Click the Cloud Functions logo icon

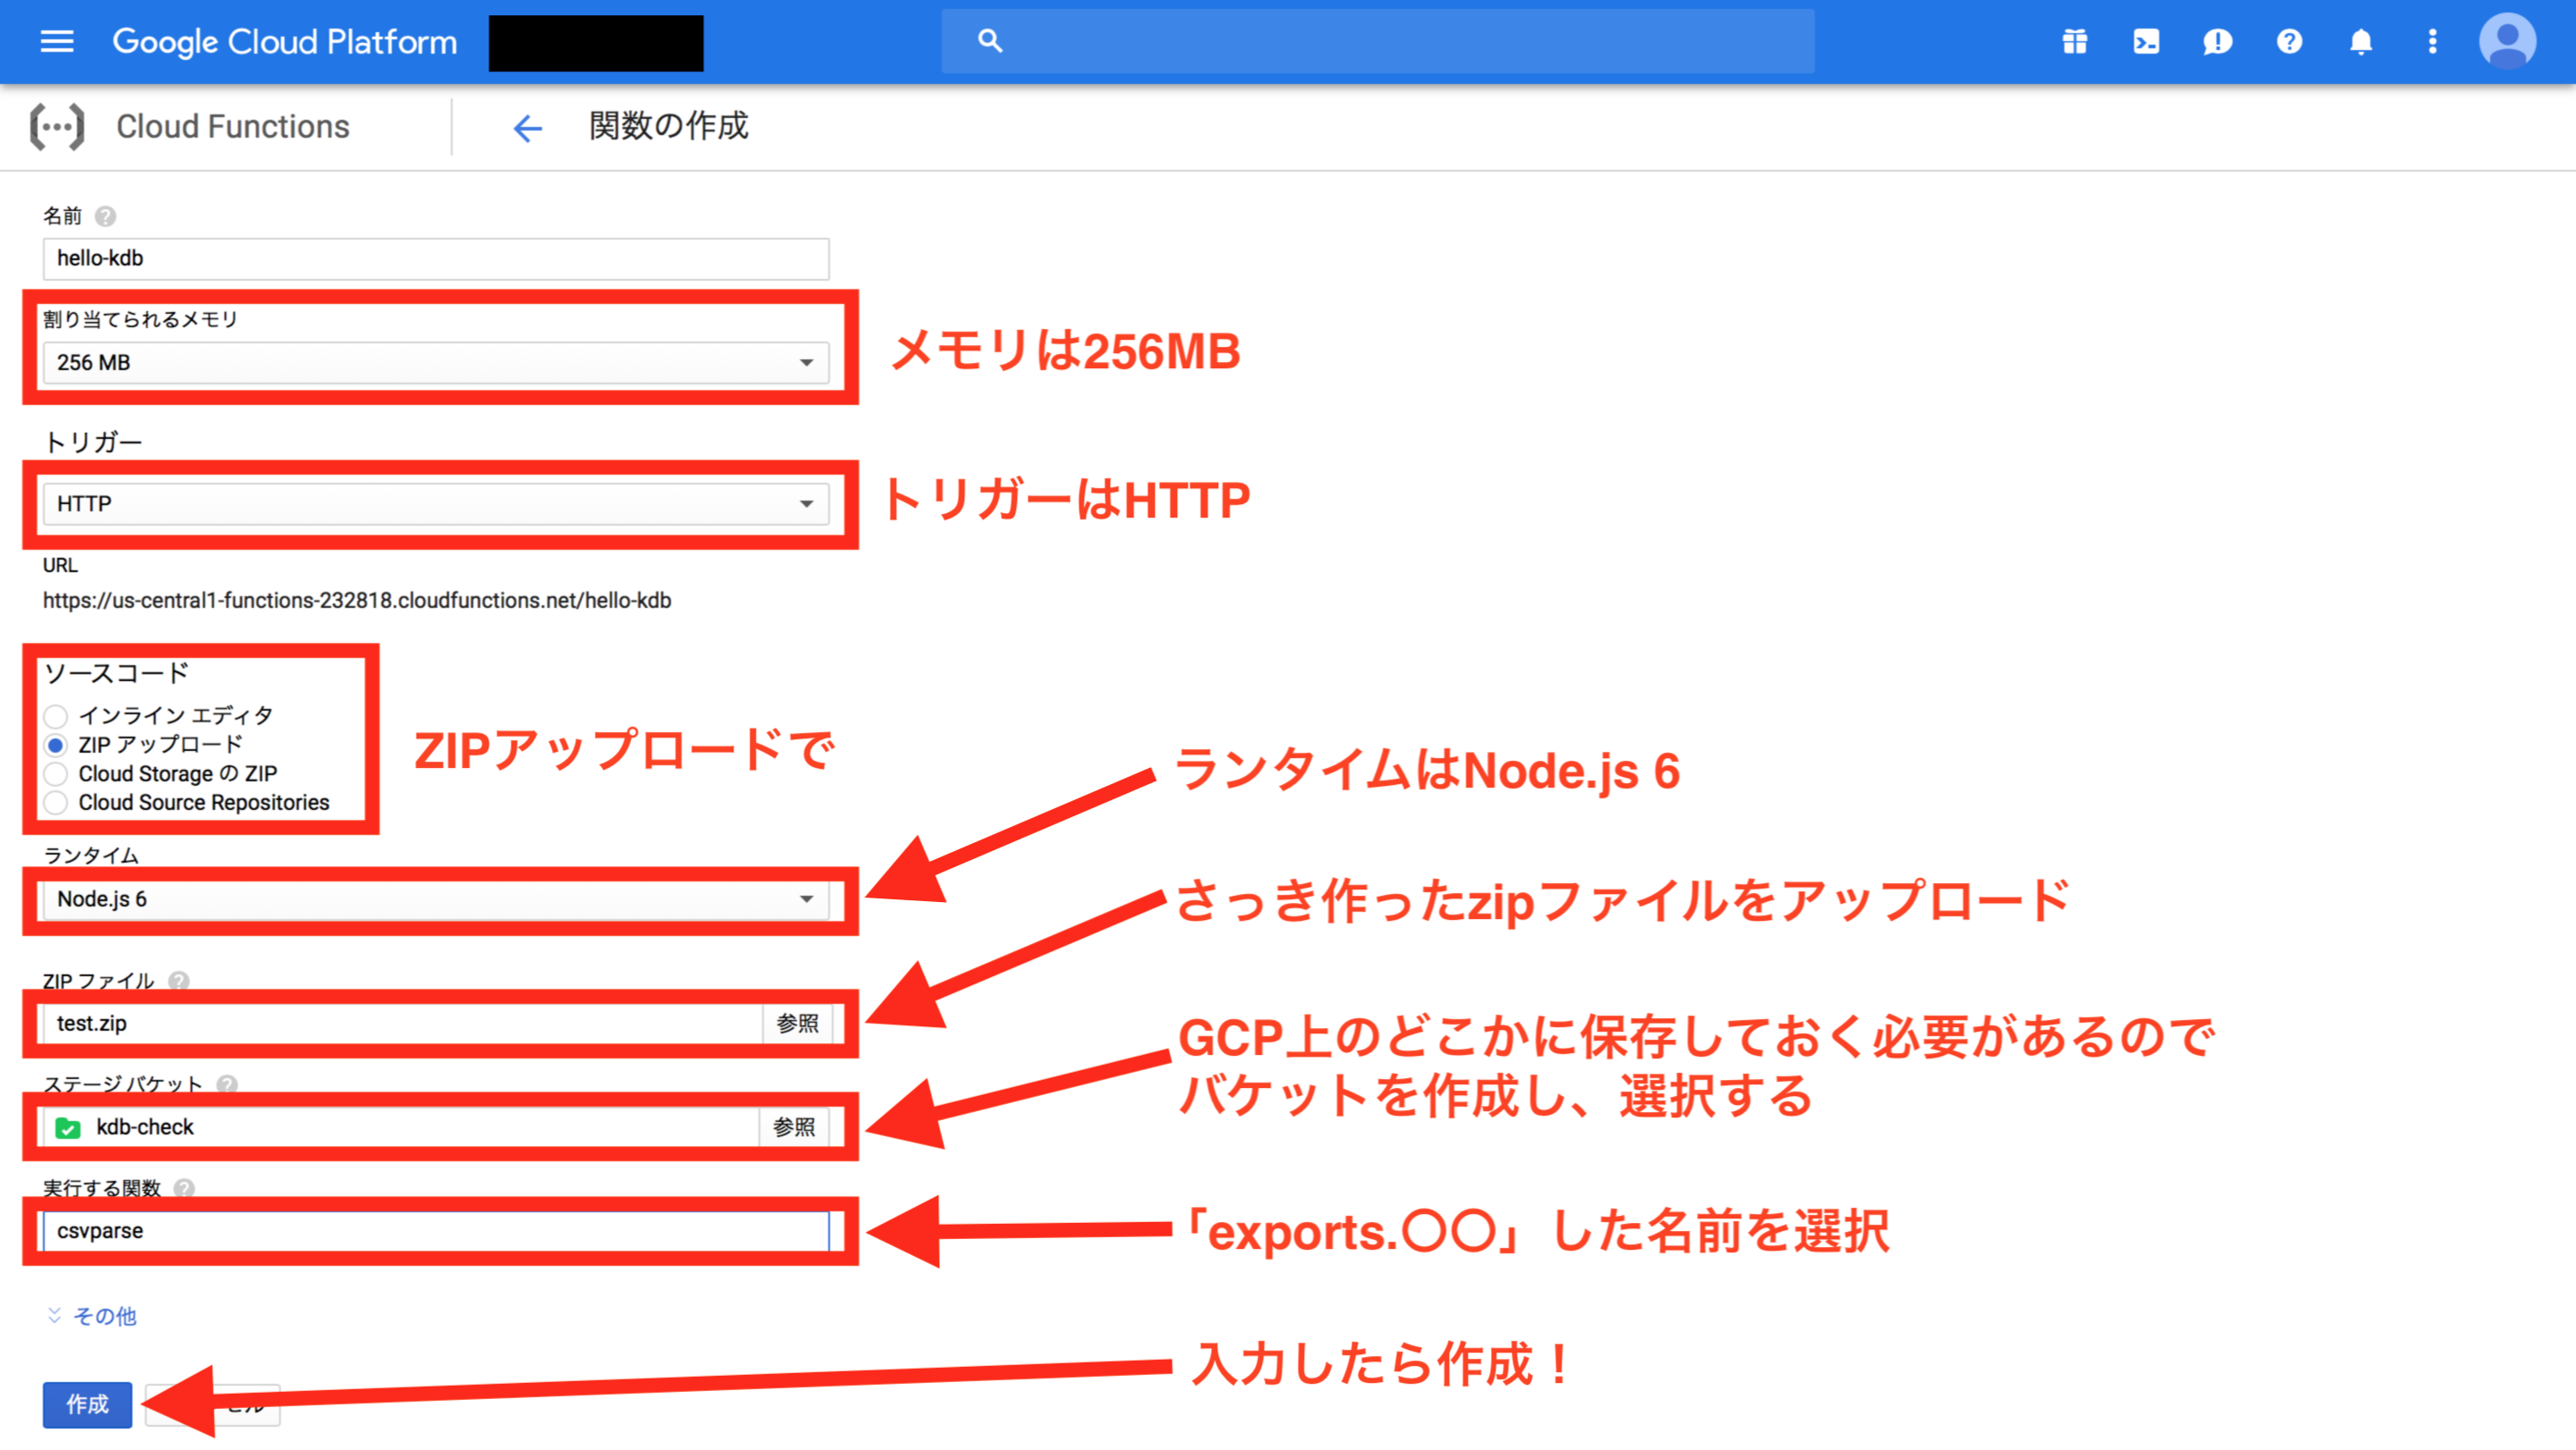tap(57, 126)
